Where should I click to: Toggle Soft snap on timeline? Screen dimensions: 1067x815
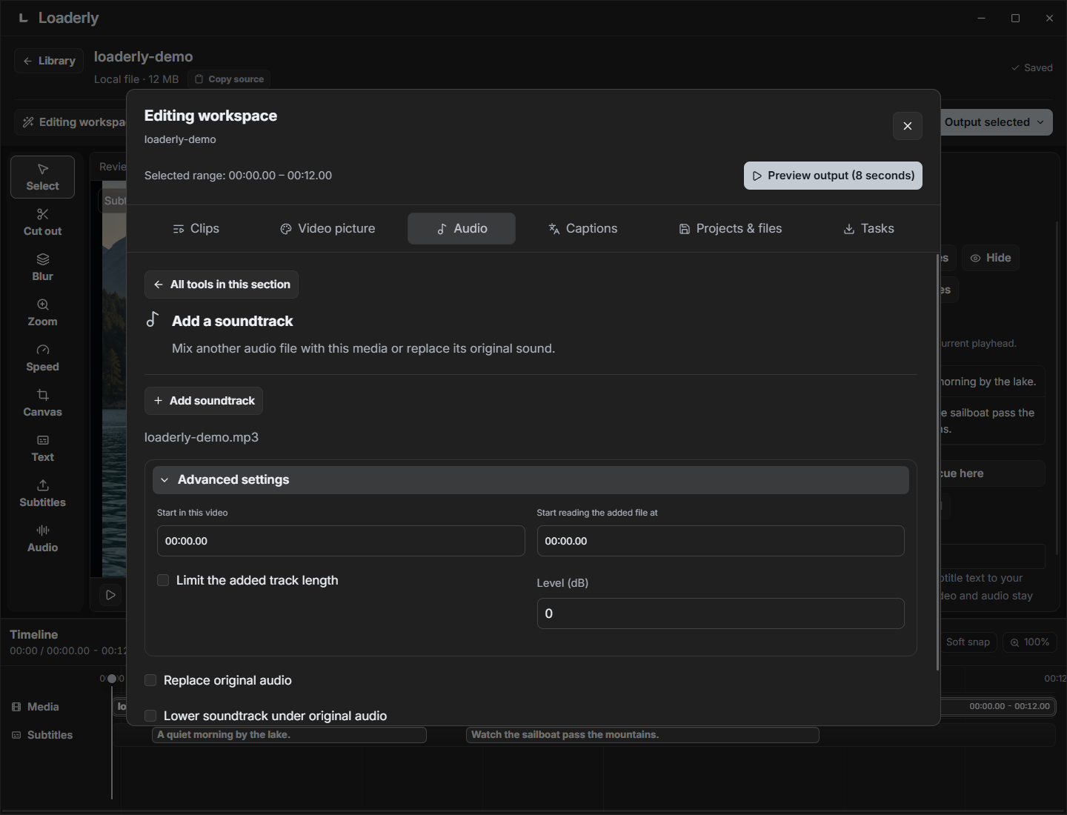(968, 642)
